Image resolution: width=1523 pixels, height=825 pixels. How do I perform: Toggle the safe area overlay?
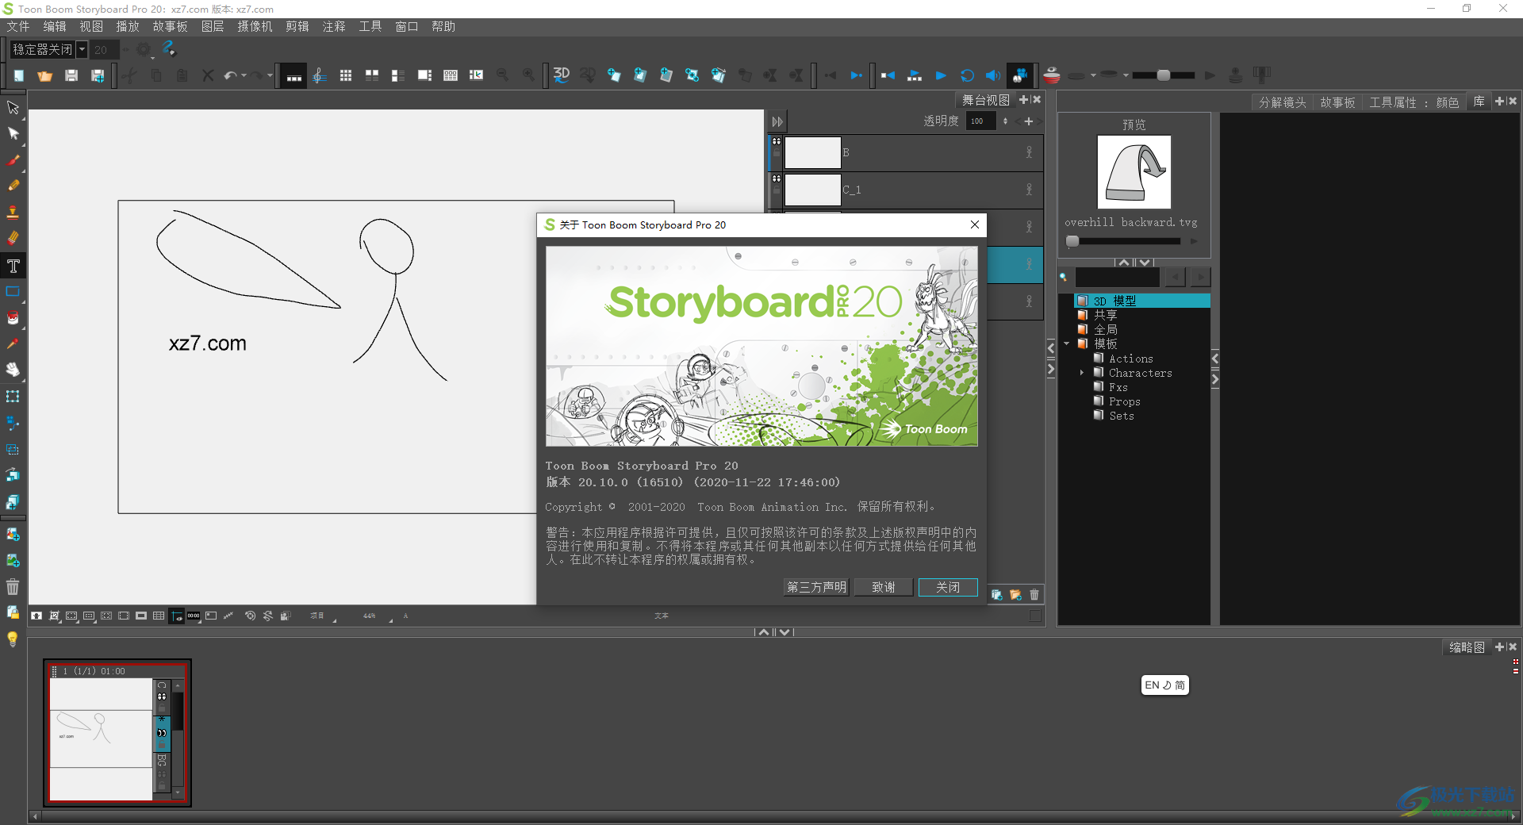click(x=72, y=616)
